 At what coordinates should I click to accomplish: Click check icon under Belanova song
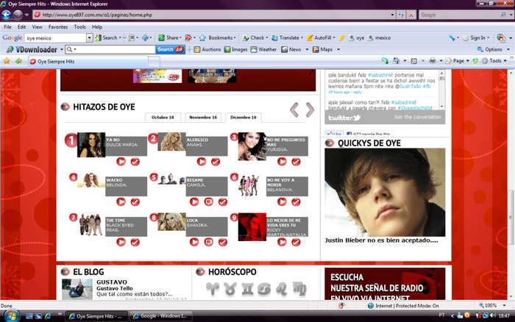(x=296, y=202)
